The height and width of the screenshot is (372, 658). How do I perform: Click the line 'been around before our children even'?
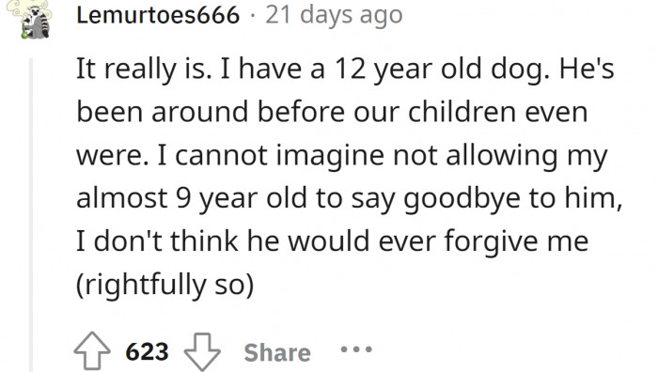[x=332, y=112]
